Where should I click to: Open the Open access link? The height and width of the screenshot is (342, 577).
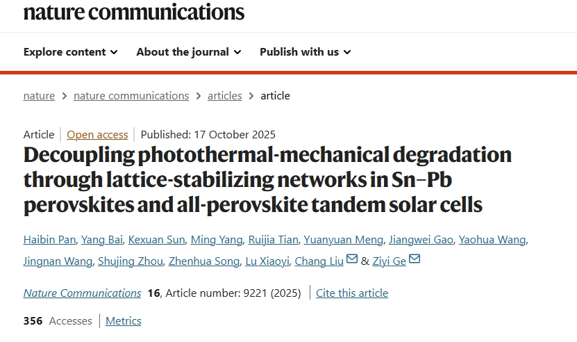point(97,135)
